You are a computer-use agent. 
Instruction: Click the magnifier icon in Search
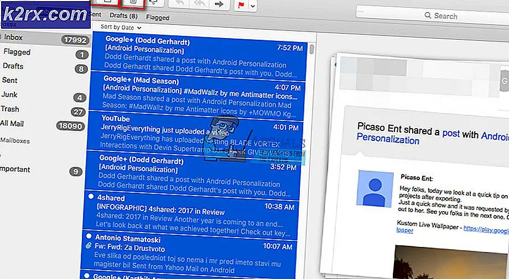click(x=428, y=15)
